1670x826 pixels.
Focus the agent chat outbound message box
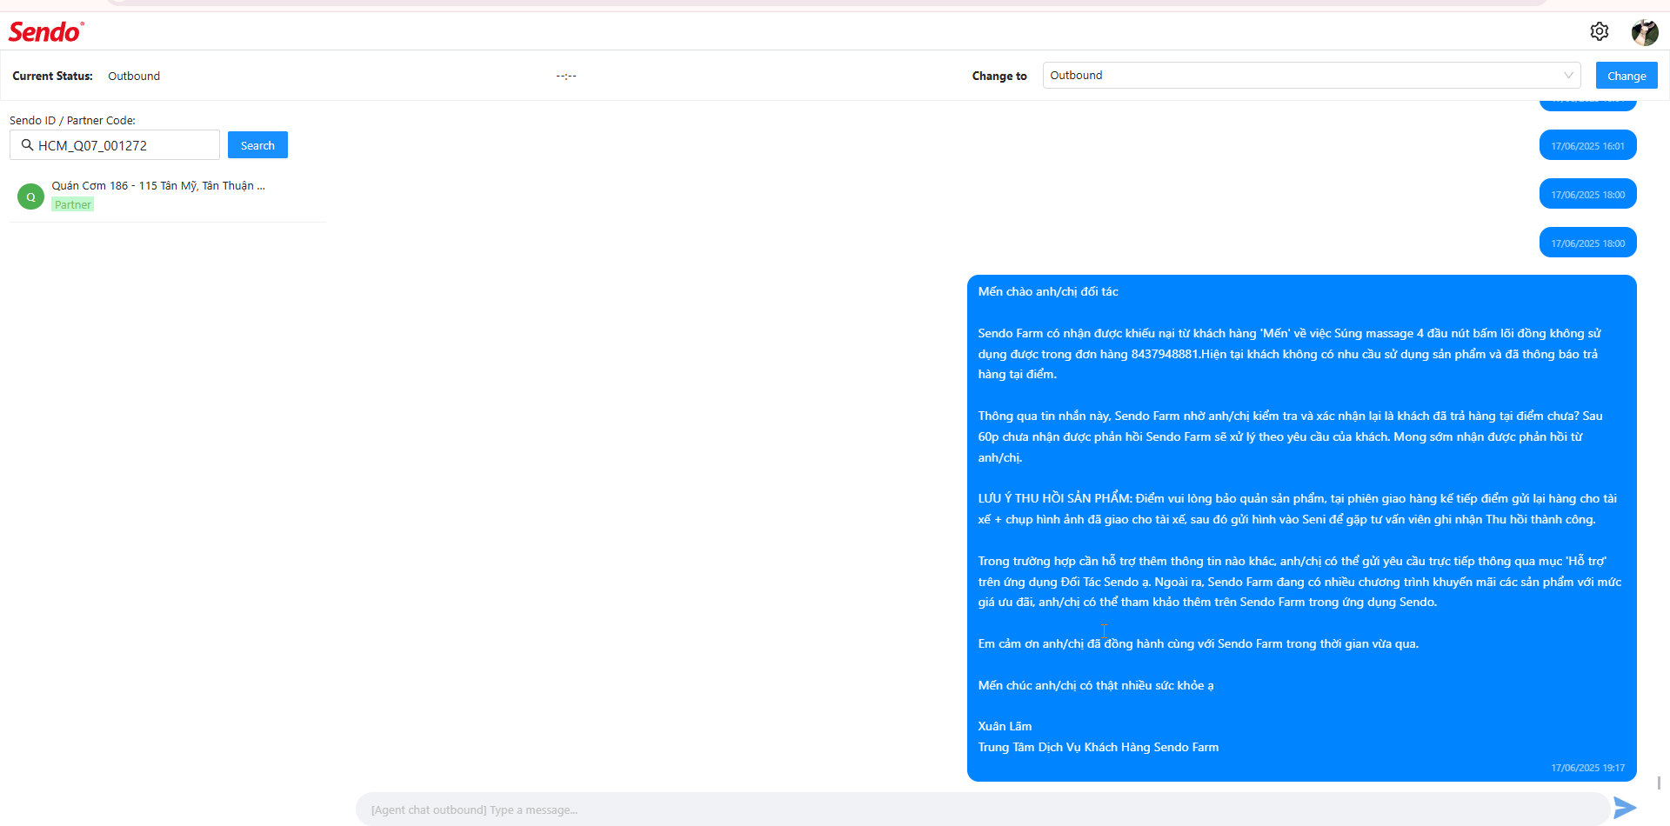[983, 809]
